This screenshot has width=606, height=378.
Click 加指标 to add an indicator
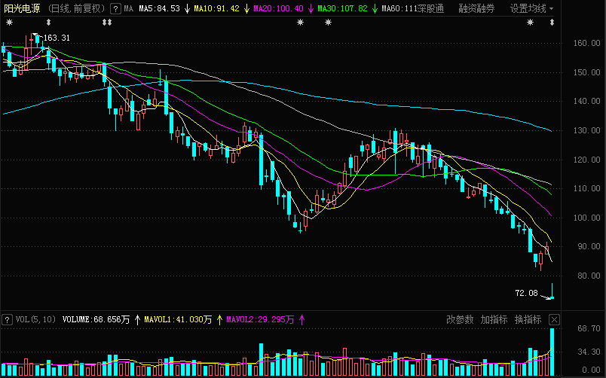[494, 319]
